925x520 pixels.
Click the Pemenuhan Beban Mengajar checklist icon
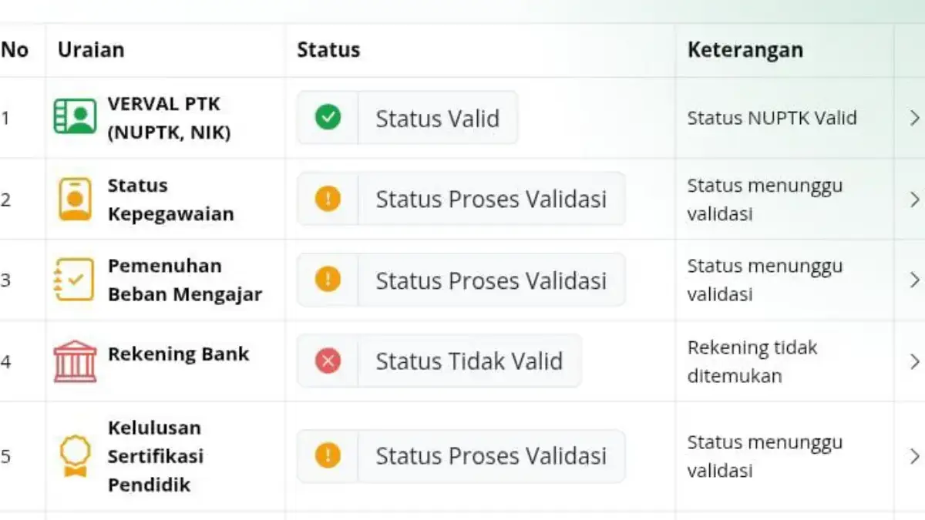point(74,279)
